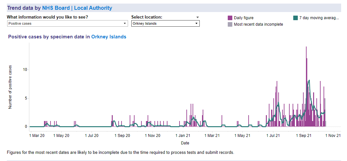Click the '1 May 21' axis label
Image resolution: width=347 pixels, height=161 pixels.
(x=242, y=136)
